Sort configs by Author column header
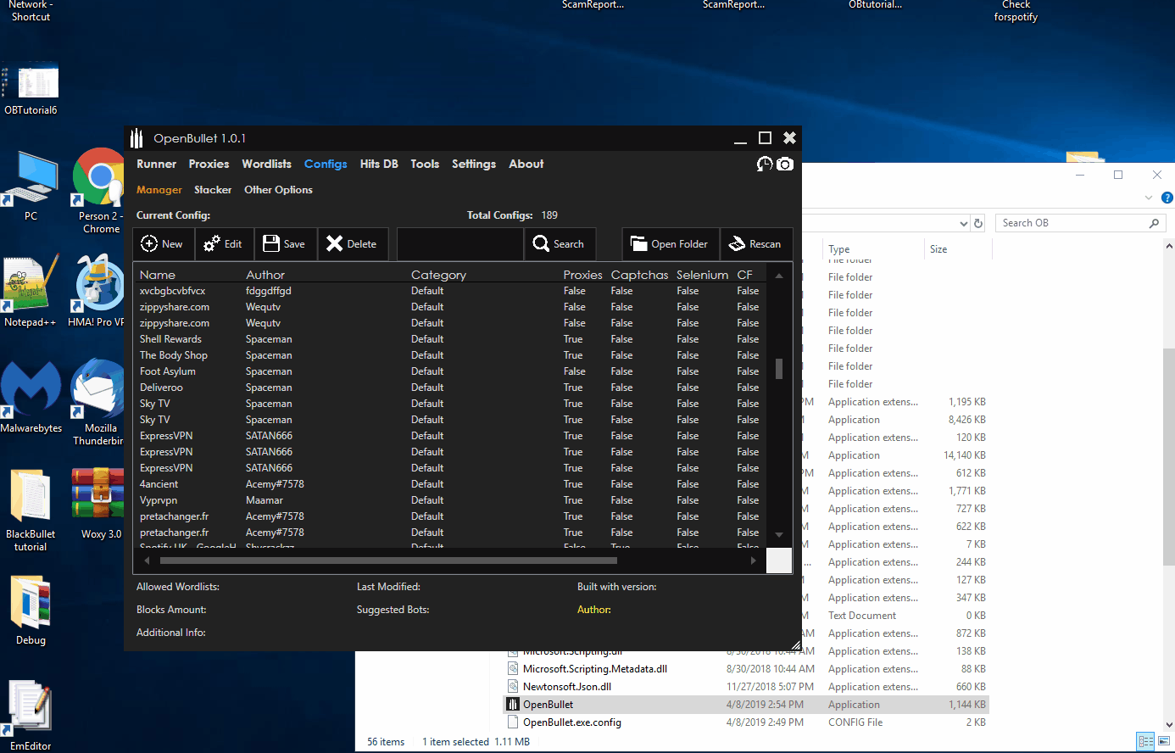Screen dimensions: 1175x753 click(x=265, y=275)
